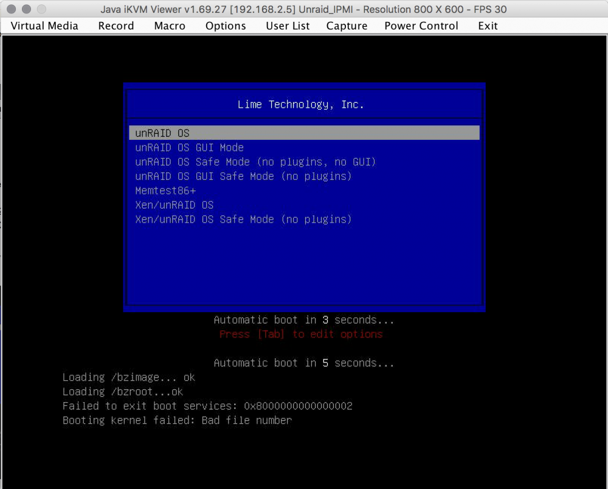Open the Power Control menu
This screenshot has height=489, width=608.
[x=421, y=26]
